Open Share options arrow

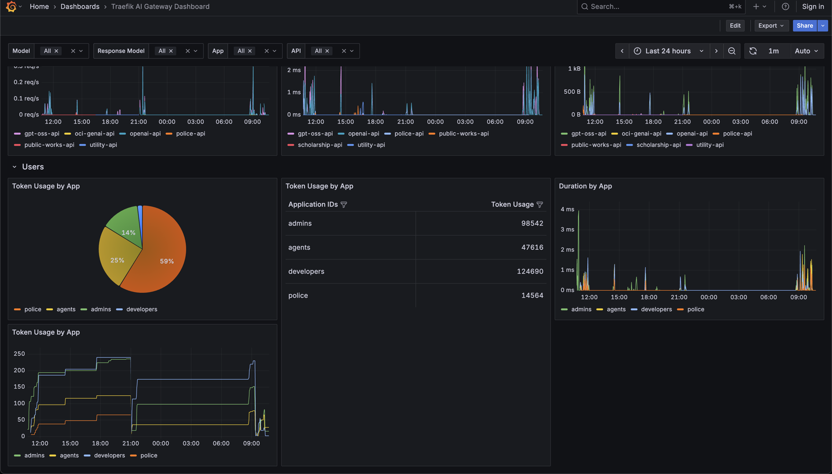(x=823, y=25)
